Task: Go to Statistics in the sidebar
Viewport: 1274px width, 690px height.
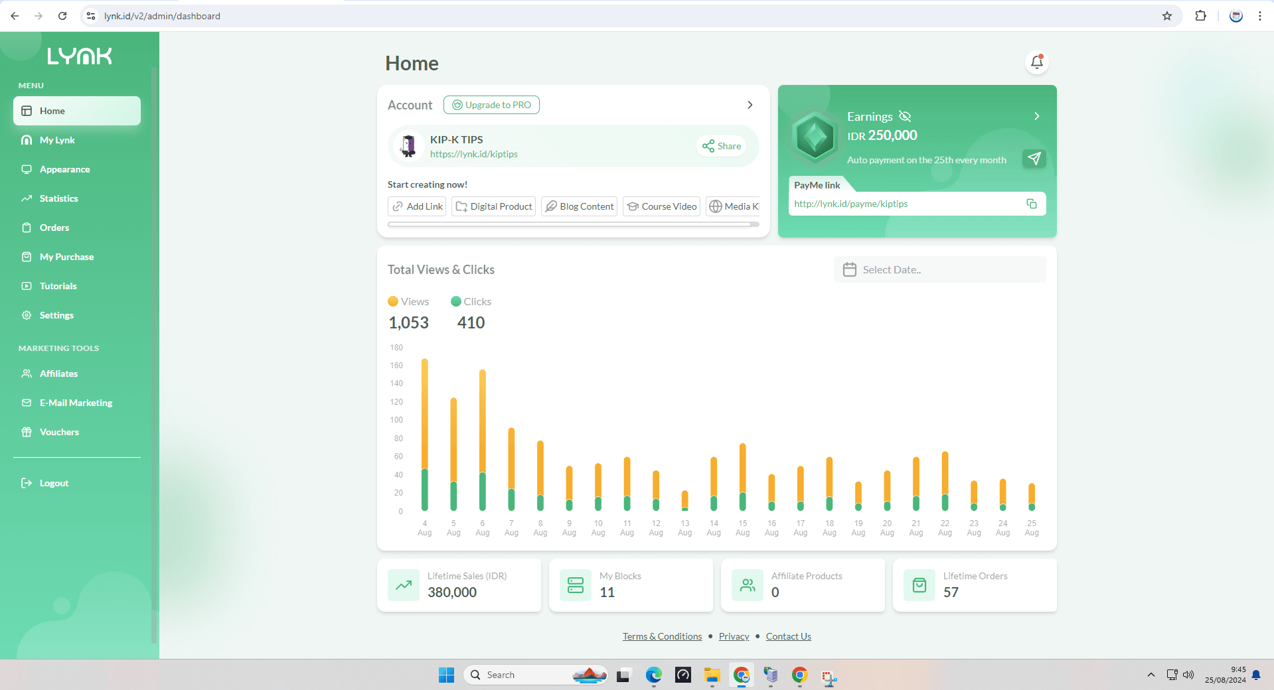Action: (58, 198)
